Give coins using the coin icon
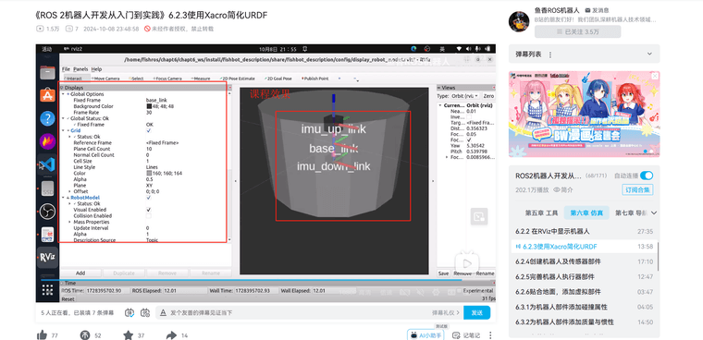This screenshot has height=340, width=703. pos(85,334)
